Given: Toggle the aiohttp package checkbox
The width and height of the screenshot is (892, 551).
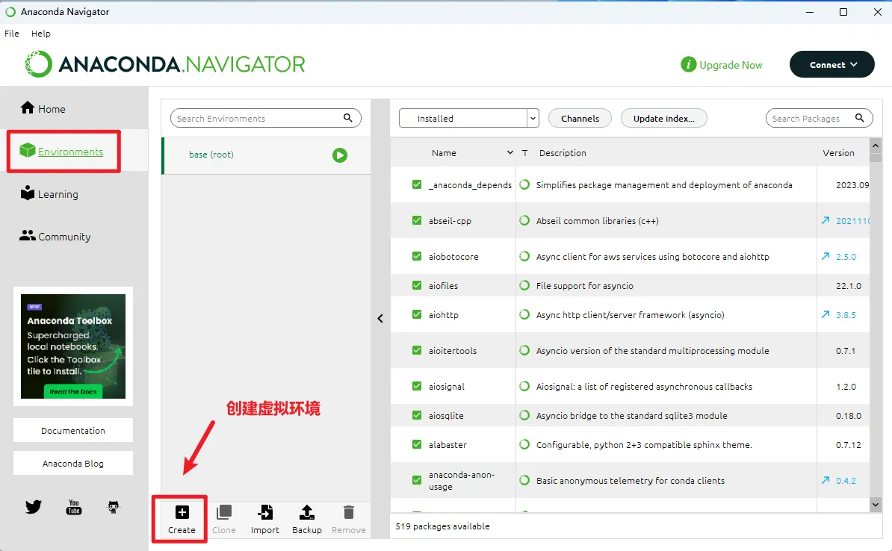Looking at the screenshot, I should pyautogui.click(x=417, y=314).
